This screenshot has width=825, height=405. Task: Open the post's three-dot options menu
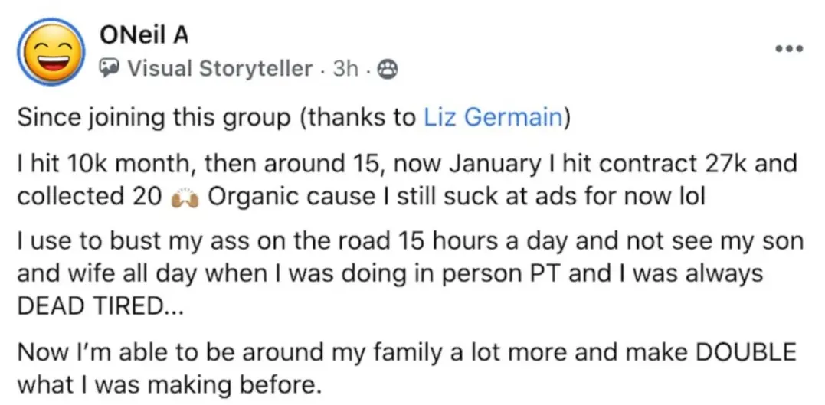(789, 49)
